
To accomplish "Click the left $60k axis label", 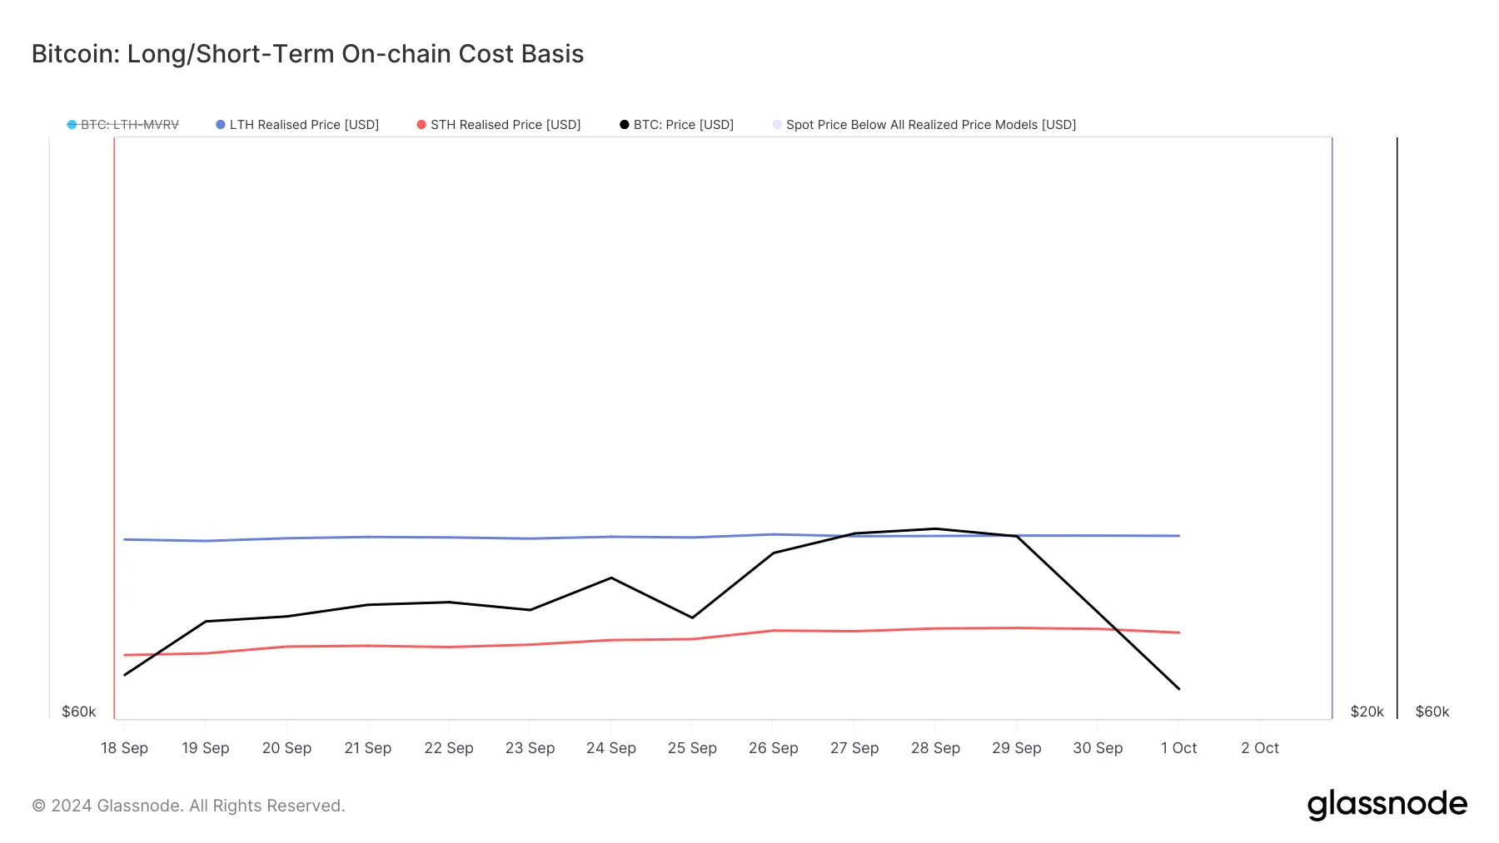I will click(79, 712).
